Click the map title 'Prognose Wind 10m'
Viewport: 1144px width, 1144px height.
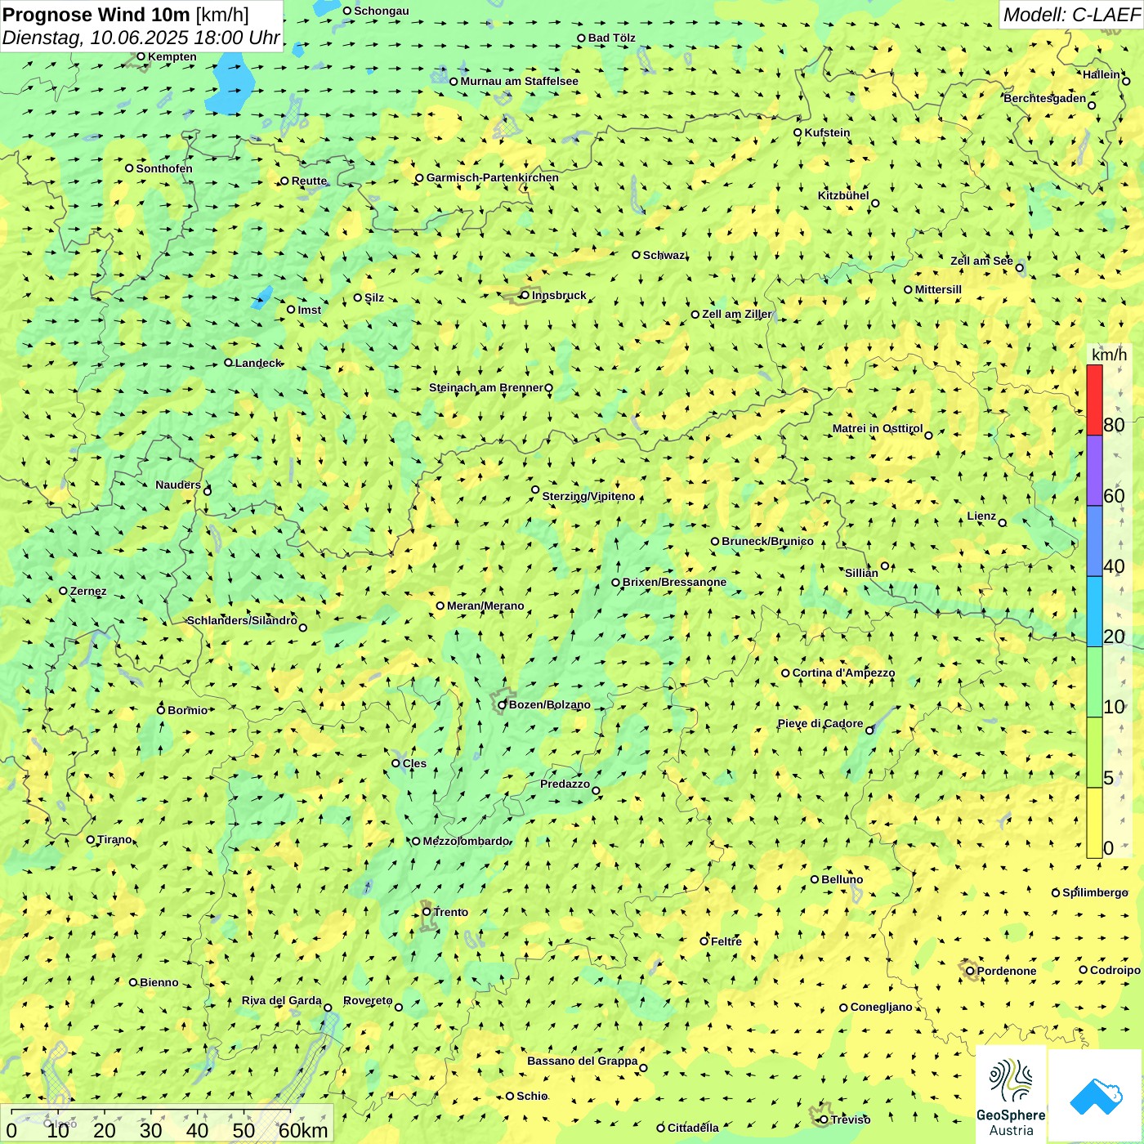click(96, 15)
